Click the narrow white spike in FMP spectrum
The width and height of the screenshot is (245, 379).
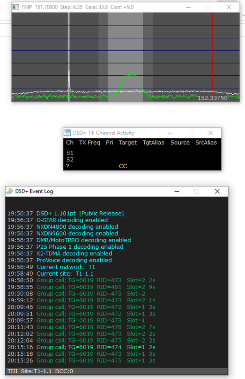pos(69,81)
